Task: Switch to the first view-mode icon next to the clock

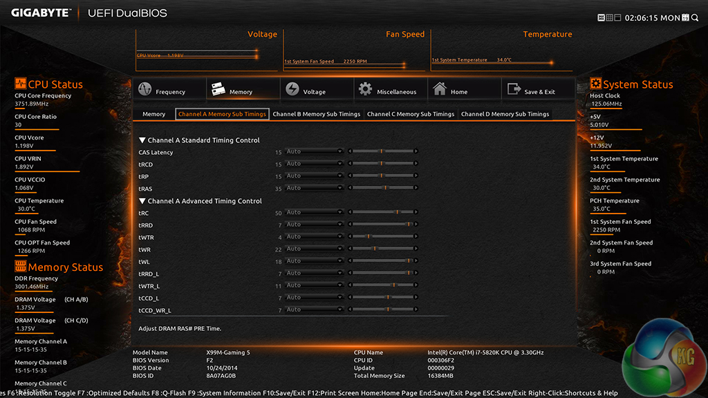Action: point(601,17)
